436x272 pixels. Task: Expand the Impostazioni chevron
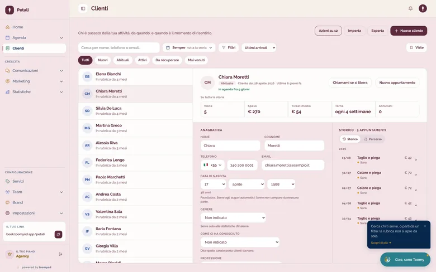click(61, 213)
